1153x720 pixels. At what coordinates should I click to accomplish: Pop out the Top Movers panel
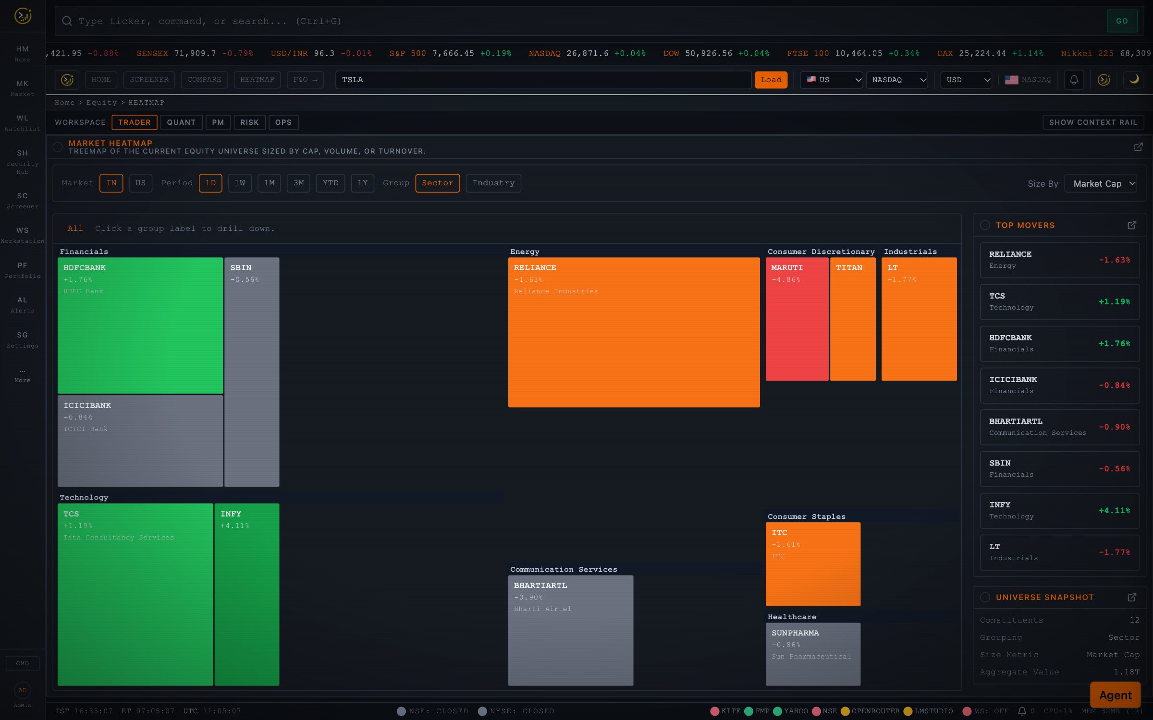point(1132,225)
